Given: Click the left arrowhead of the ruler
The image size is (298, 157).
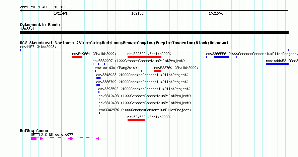Looking at the screenshot, I should pyautogui.click(x=21, y=11).
